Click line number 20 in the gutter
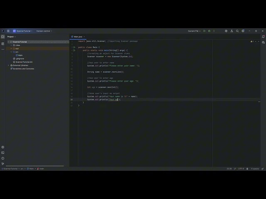The image size is (266, 199). [71, 99]
